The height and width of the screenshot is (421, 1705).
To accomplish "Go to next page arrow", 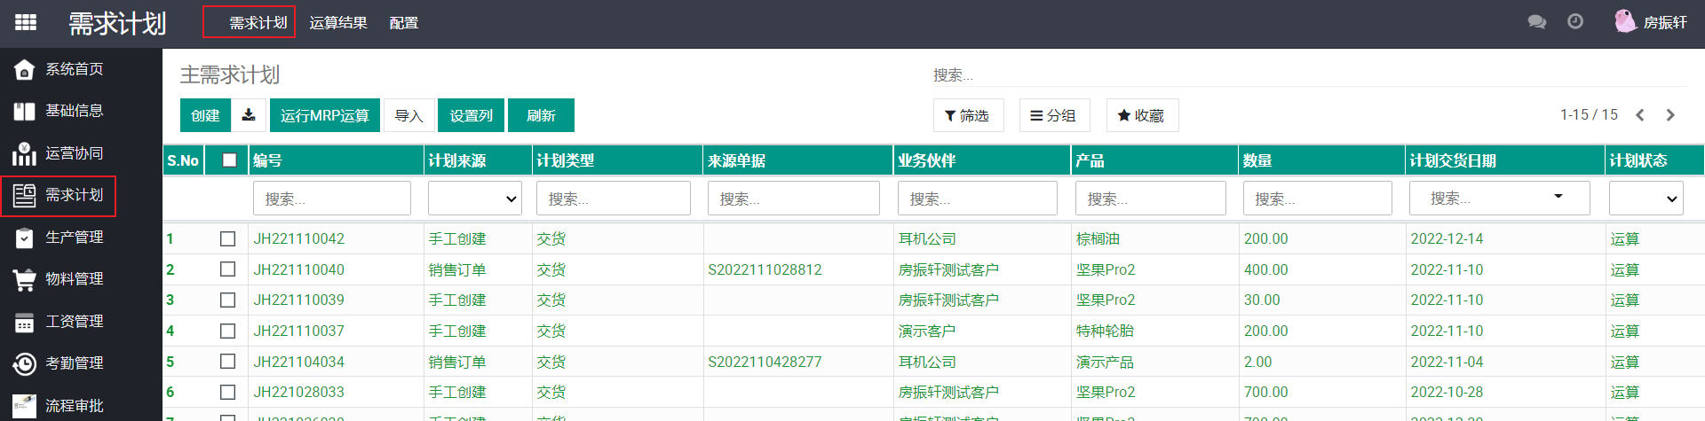I will tap(1670, 115).
